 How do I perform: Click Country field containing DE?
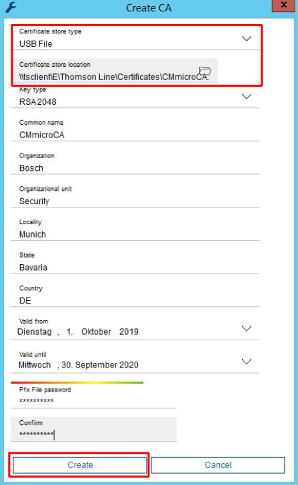click(135, 295)
